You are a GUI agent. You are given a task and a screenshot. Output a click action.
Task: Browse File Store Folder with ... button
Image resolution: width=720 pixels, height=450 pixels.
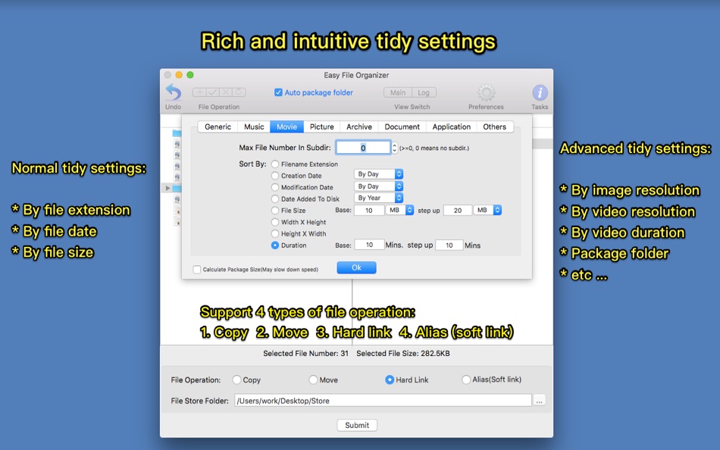pos(540,401)
